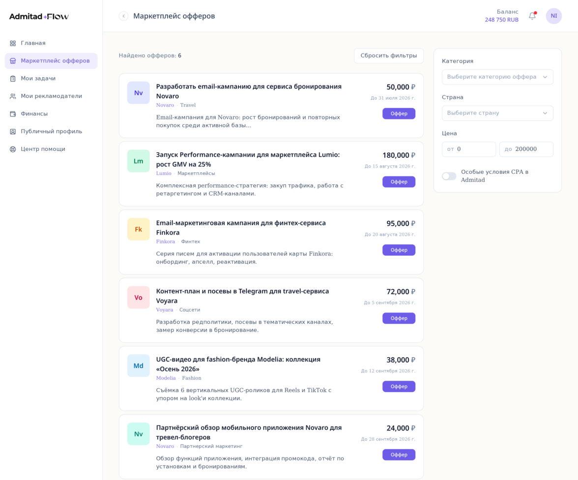Image resolution: width=578 pixels, height=480 pixels.
Task: Click the Публичный профиль icon
Action: 13,132
